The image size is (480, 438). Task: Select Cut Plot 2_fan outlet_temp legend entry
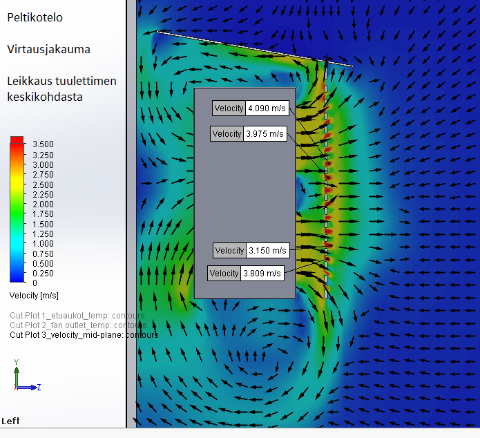(77, 325)
